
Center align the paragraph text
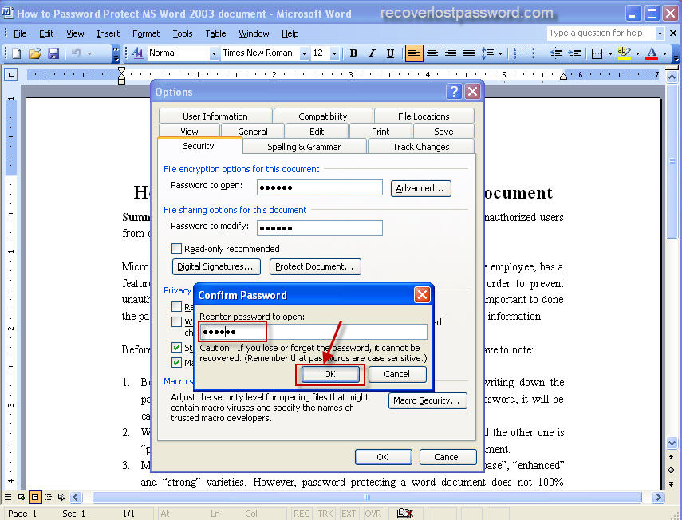coord(432,53)
